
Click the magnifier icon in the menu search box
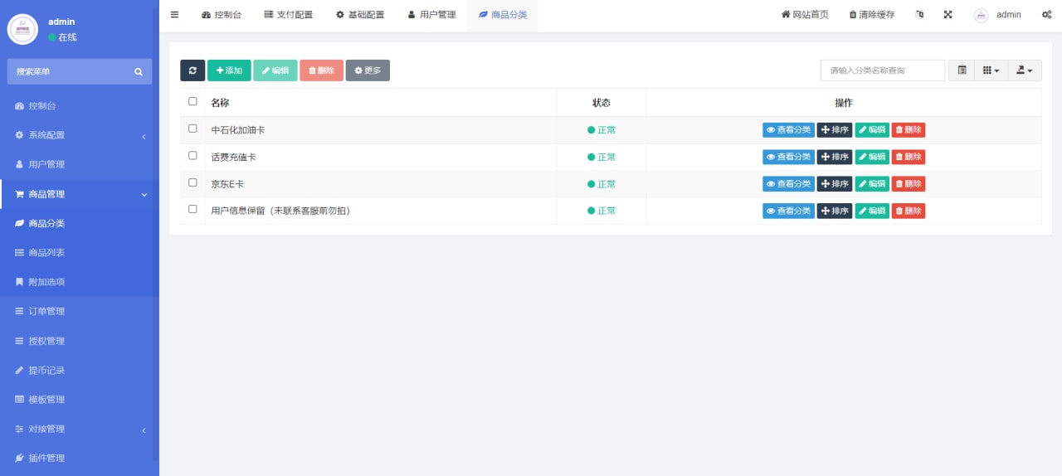pyautogui.click(x=139, y=72)
